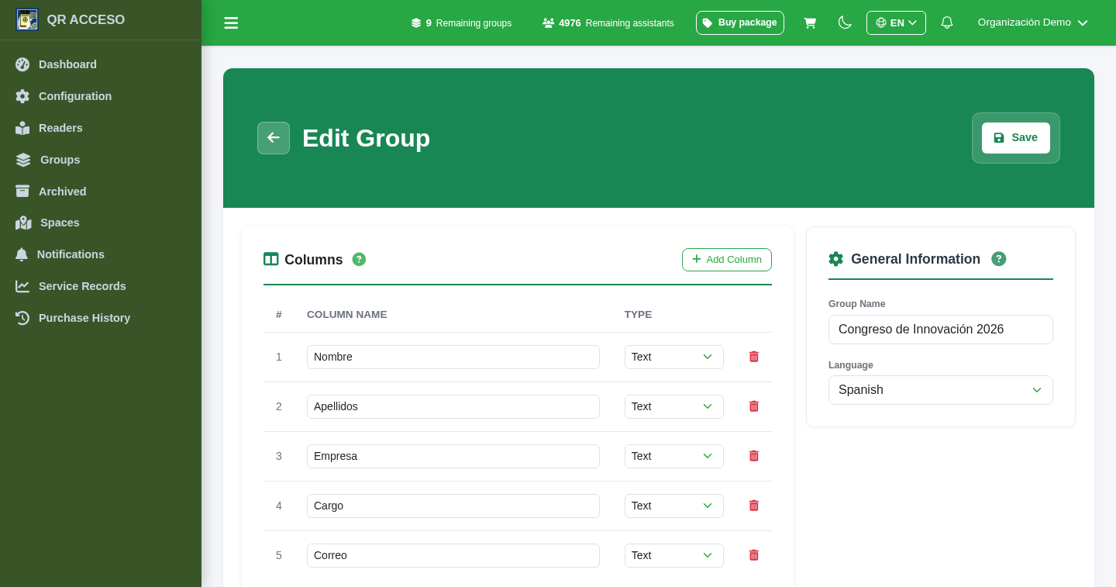Screen dimensions: 1116x587
Task: Click the remaining assistants people icon
Action: tap(549, 23)
